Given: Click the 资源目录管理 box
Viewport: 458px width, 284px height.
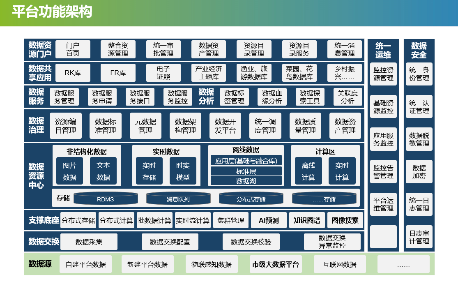Looking at the screenshot, I should pos(254,49).
